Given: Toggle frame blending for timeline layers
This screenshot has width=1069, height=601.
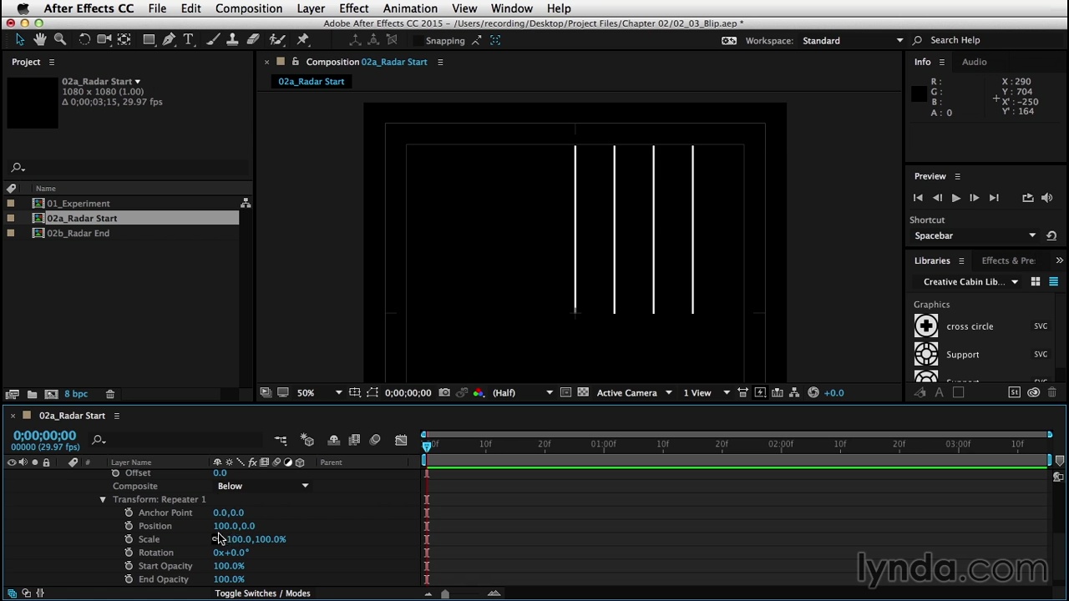Looking at the screenshot, I should [354, 440].
